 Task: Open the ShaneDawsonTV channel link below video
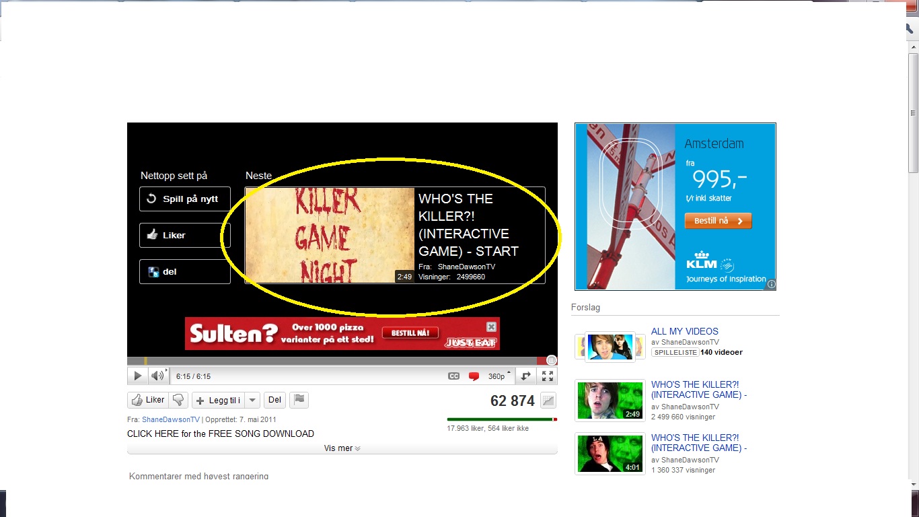(x=171, y=419)
